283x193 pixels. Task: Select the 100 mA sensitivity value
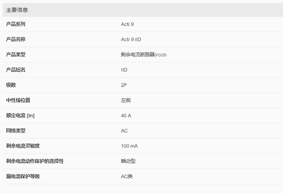129,146
